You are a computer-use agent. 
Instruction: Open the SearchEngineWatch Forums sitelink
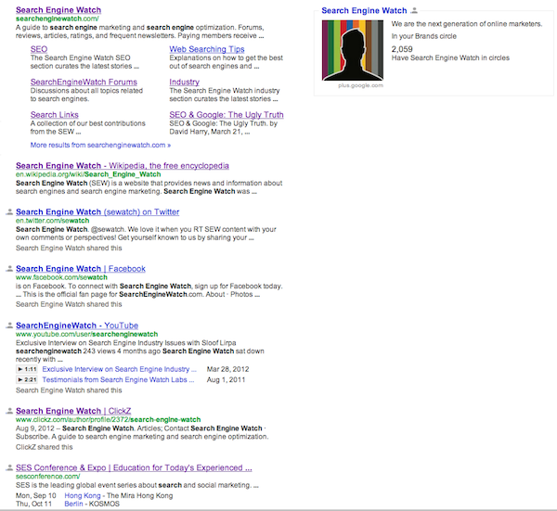tap(84, 82)
